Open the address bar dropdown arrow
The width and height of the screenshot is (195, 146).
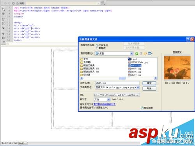98,3
